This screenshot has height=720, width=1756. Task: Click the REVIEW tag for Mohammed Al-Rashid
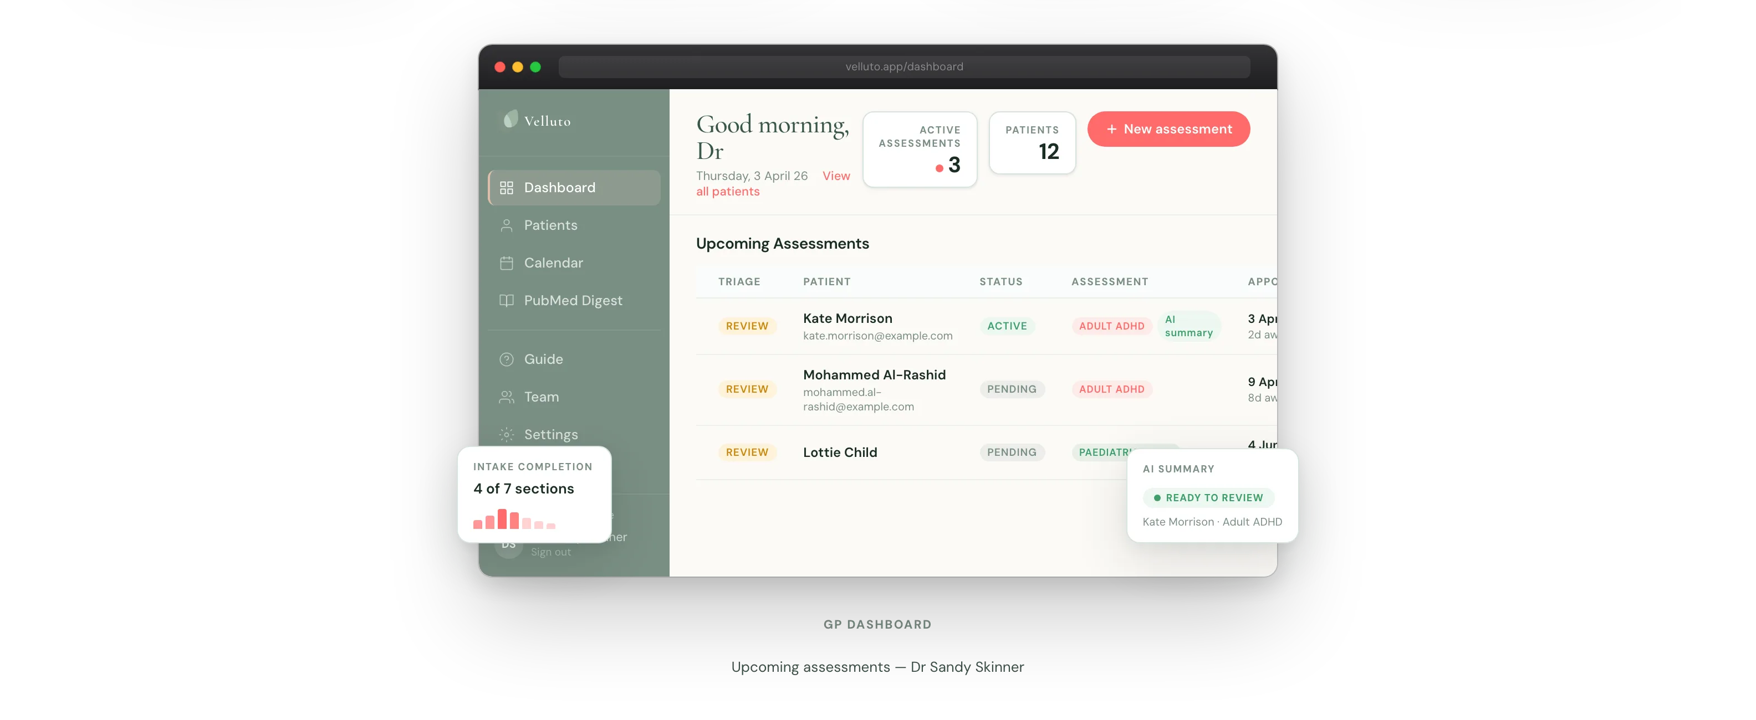[x=747, y=389]
